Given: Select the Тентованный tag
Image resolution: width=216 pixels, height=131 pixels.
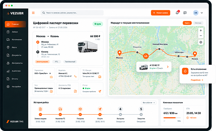Looking at the screenshot, I should click(70, 62).
